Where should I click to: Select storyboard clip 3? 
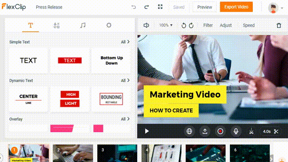(117, 153)
